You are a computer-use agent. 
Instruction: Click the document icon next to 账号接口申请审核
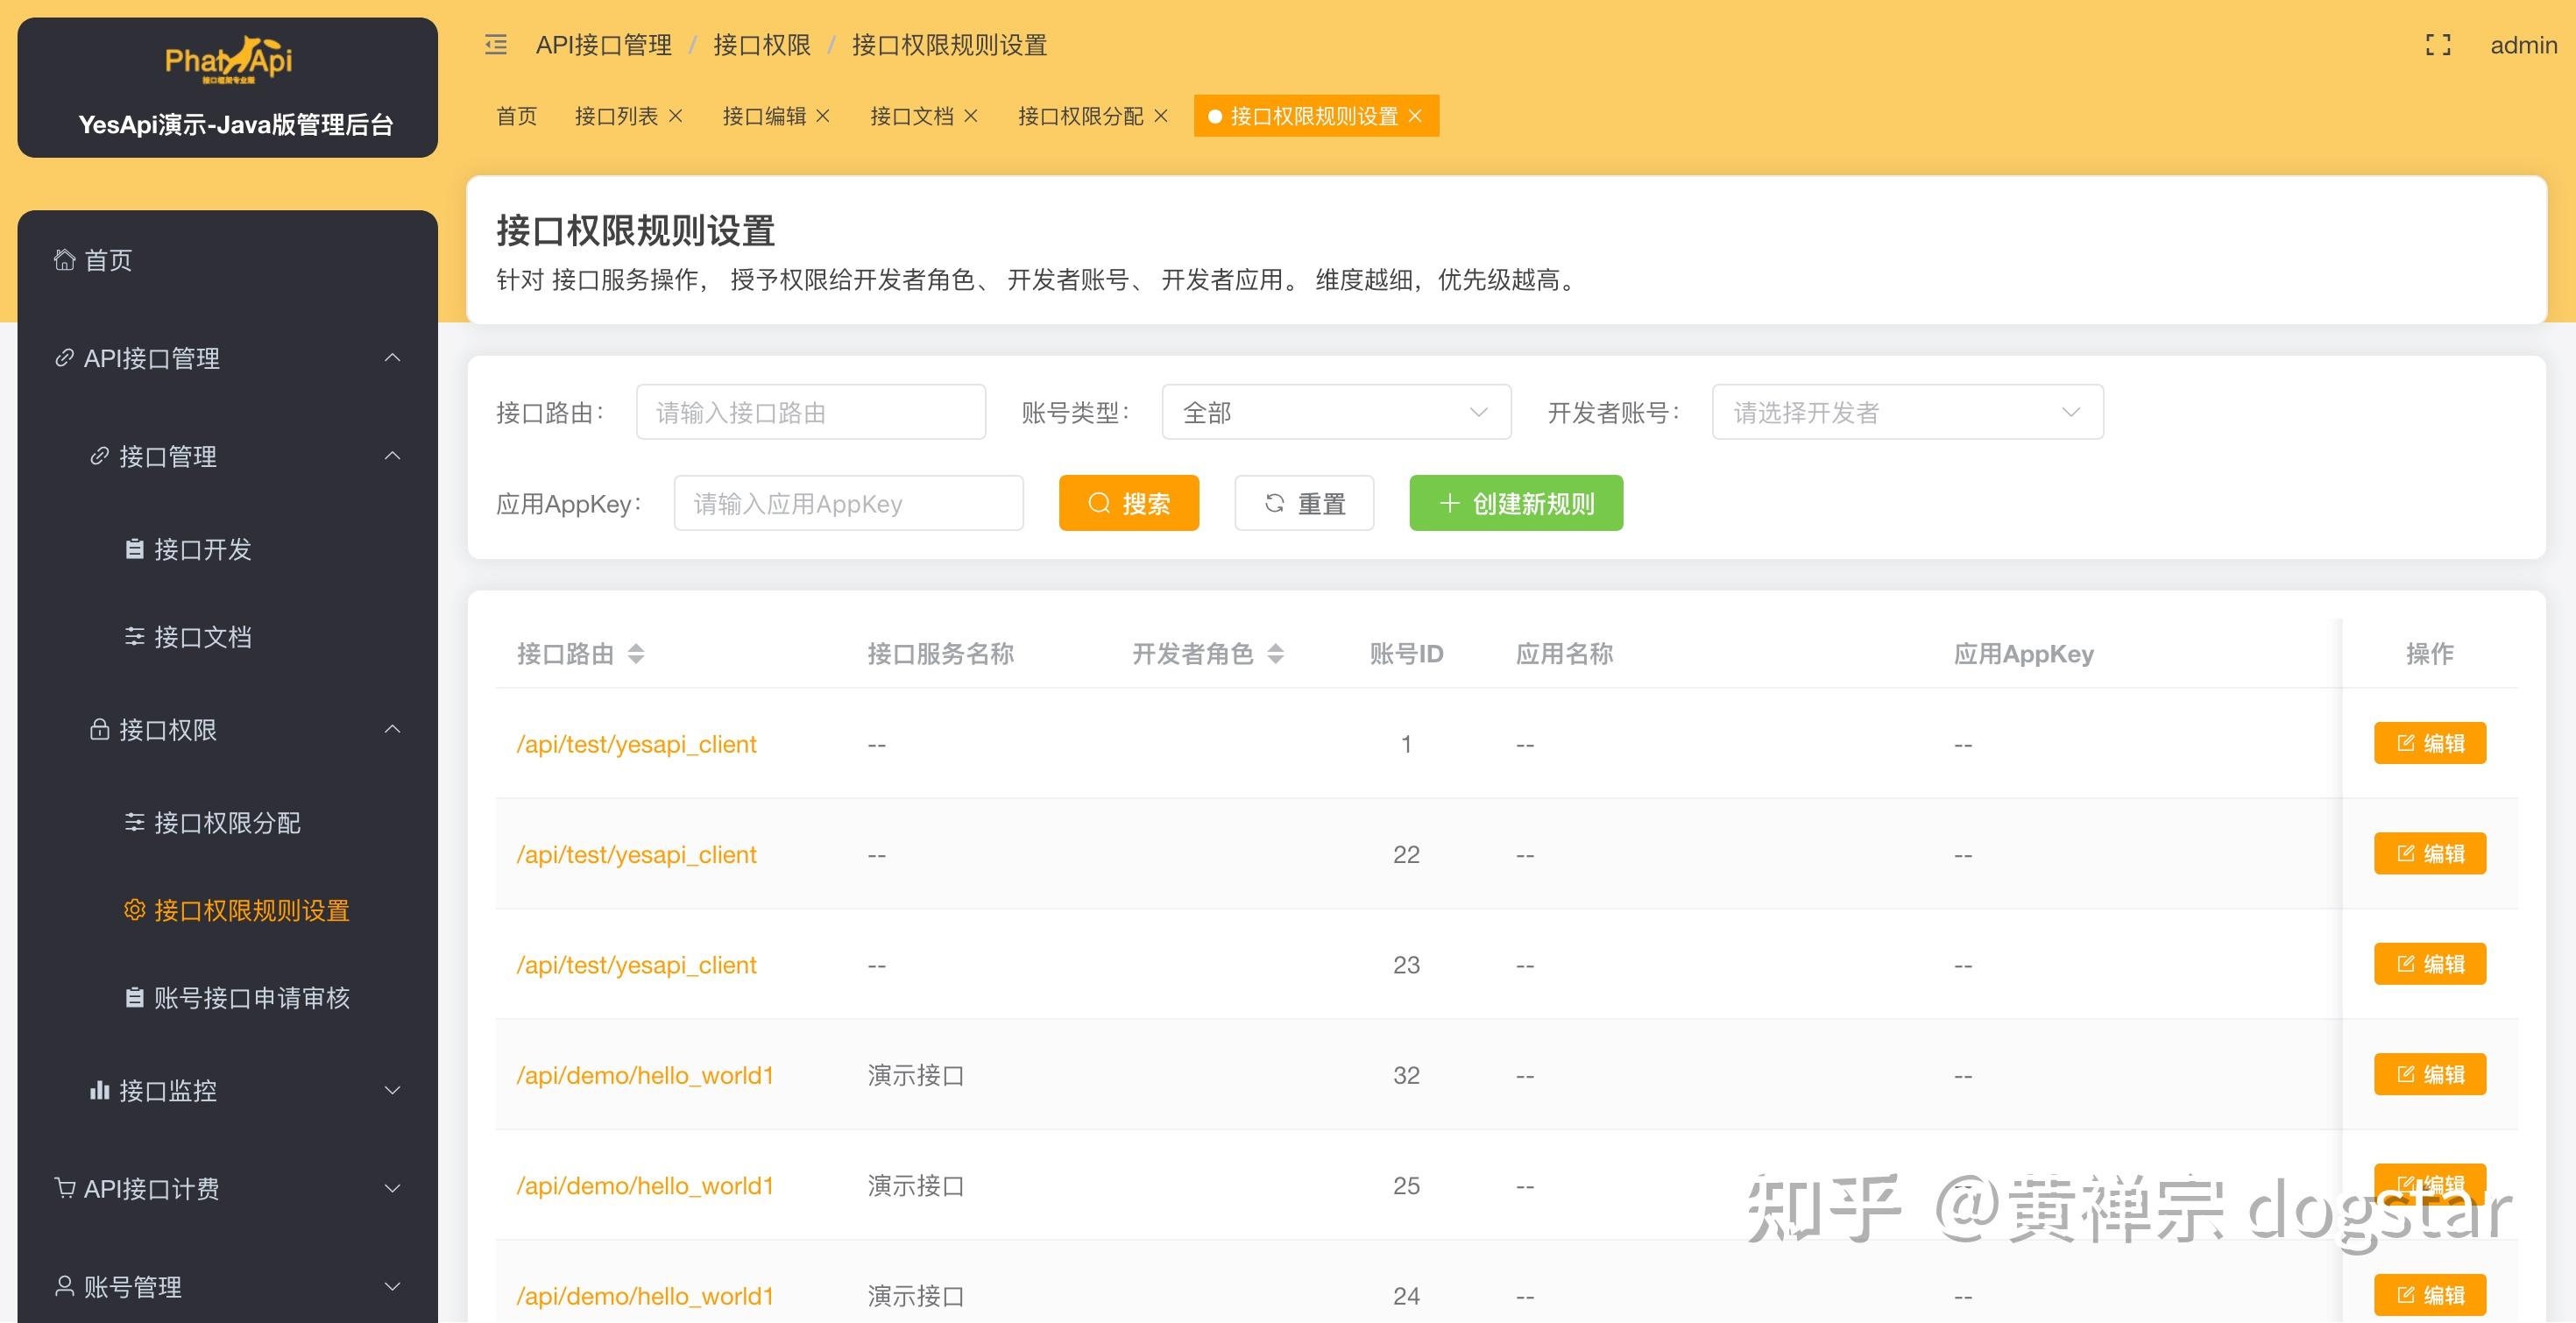click(x=135, y=996)
